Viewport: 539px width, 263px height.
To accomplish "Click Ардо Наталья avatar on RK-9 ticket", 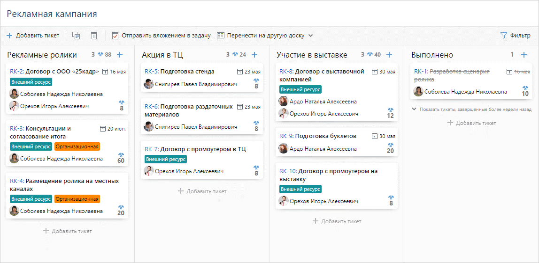I will pyautogui.click(x=283, y=149).
